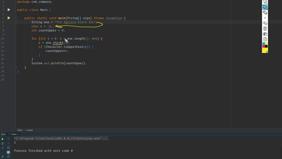Pick the magenta color swatch
Viewport: 282px width, 159px height.
tap(263, 46)
